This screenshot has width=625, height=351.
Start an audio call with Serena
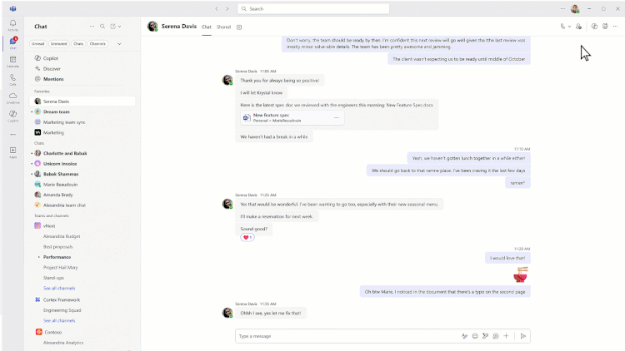coord(563,27)
